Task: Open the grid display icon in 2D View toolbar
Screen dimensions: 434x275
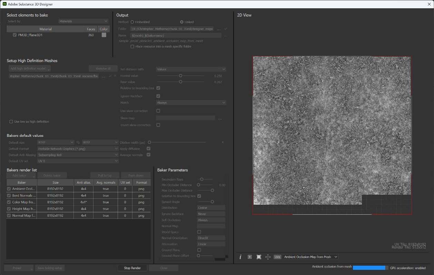Action: (250, 257)
